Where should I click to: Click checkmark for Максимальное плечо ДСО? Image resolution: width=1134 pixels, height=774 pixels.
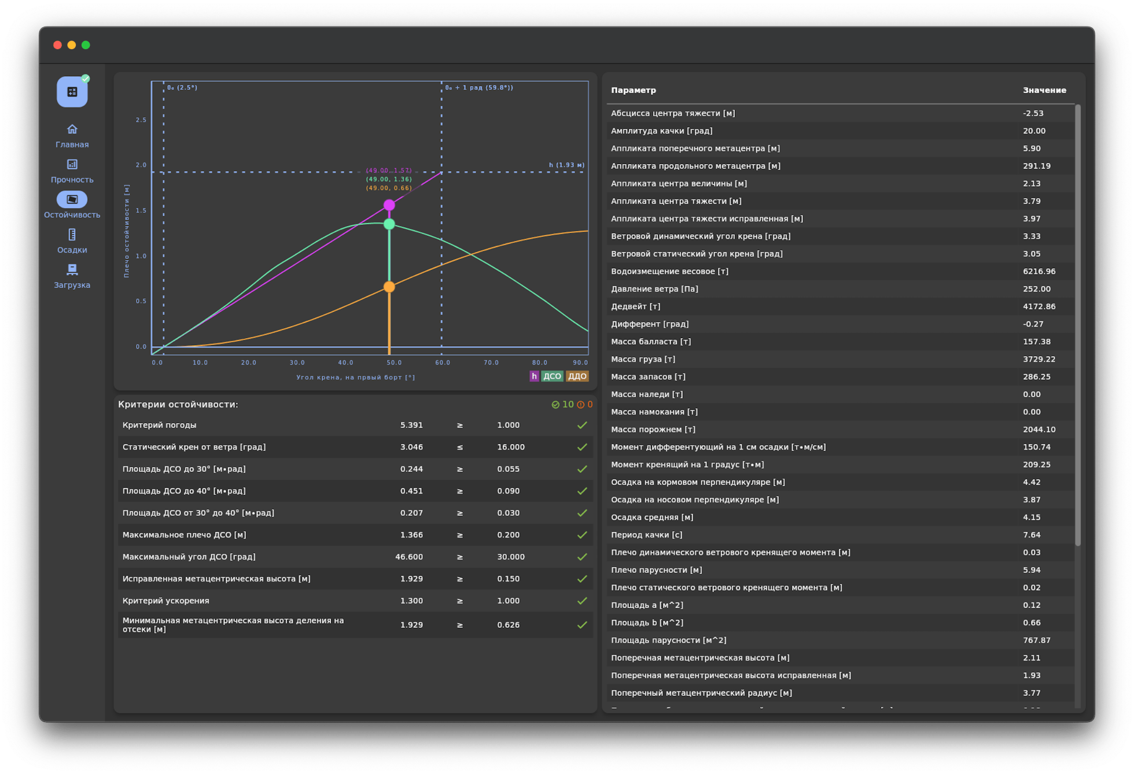point(582,535)
